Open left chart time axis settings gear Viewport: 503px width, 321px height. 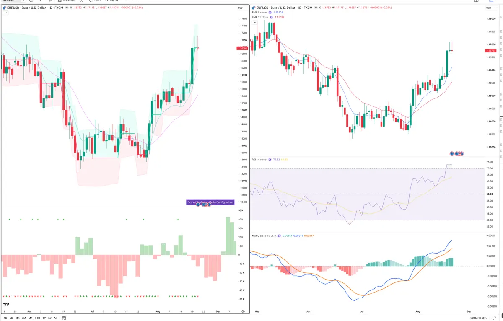coord(243,311)
